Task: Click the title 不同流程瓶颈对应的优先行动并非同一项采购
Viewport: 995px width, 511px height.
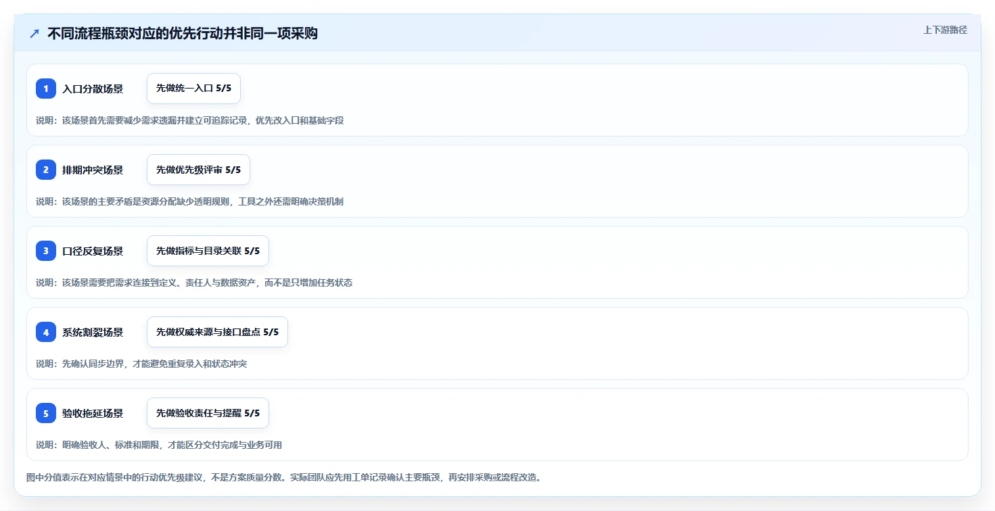Action: [183, 34]
